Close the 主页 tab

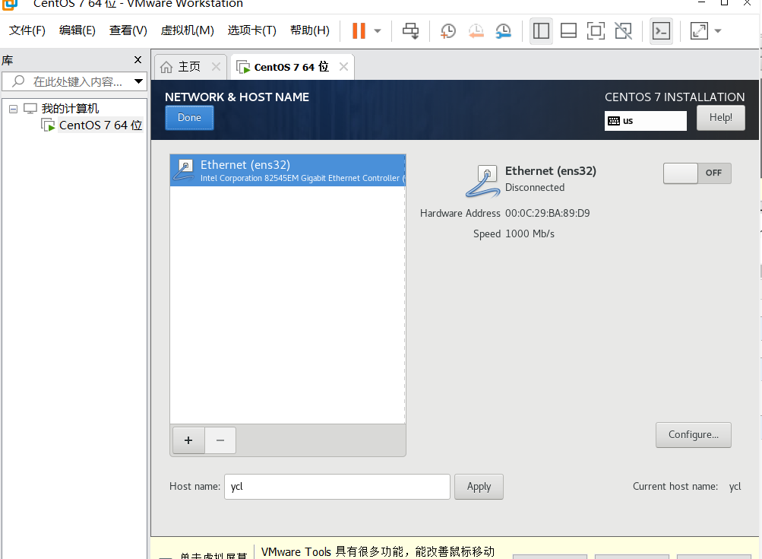(217, 67)
